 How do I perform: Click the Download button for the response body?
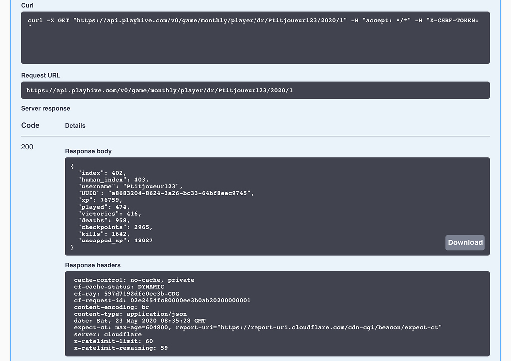coord(464,242)
